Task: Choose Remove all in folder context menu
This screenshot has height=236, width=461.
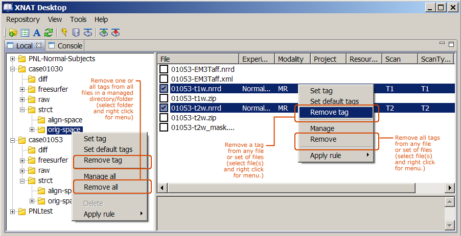Action: click(x=101, y=187)
